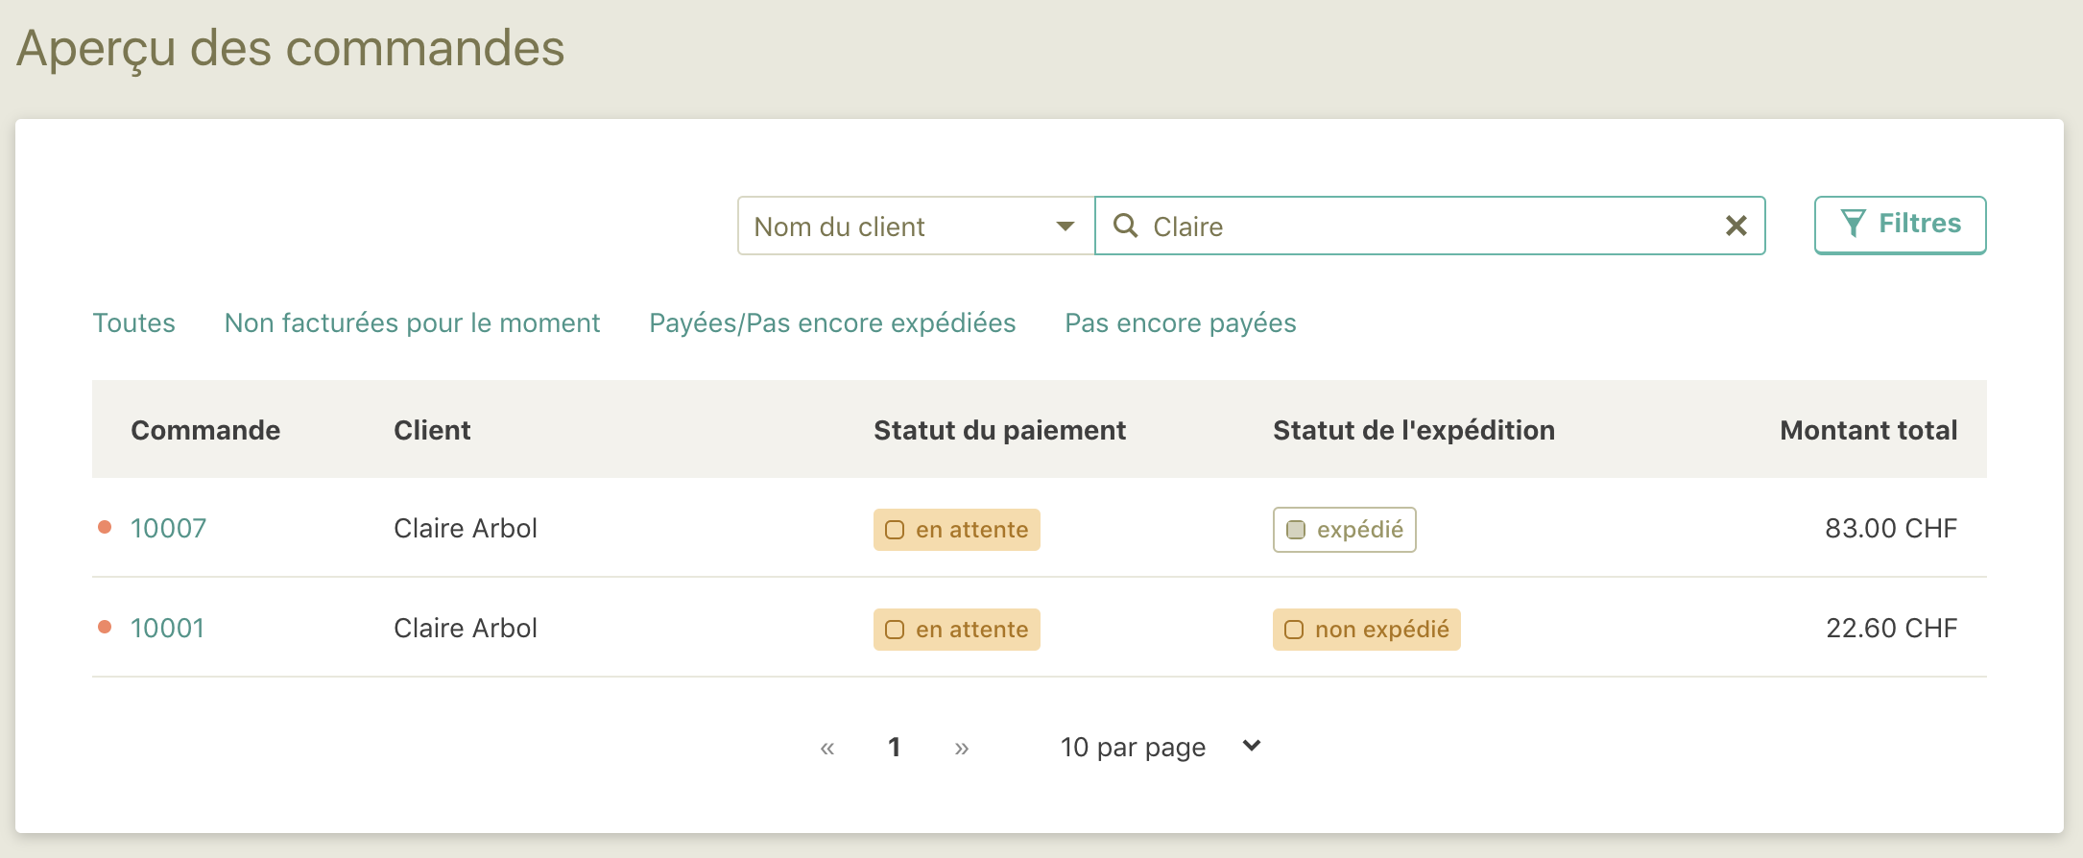Click the orange dot beside order 10007
2083x858 pixels.
[105, 527]
